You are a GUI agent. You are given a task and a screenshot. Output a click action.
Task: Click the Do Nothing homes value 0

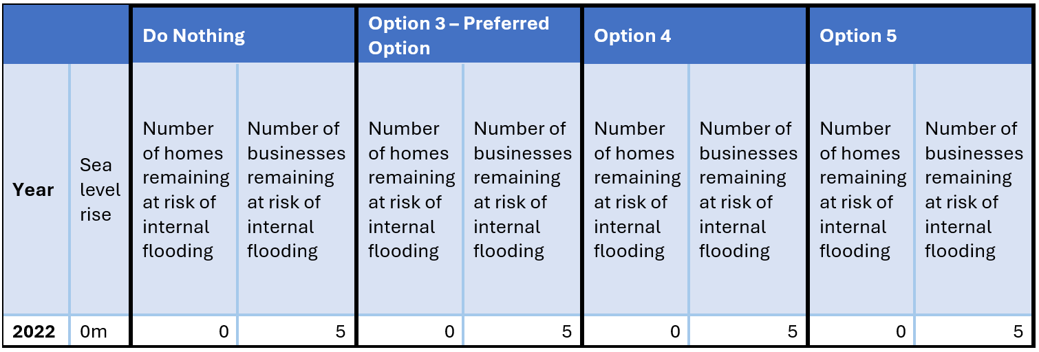(224, 332)
